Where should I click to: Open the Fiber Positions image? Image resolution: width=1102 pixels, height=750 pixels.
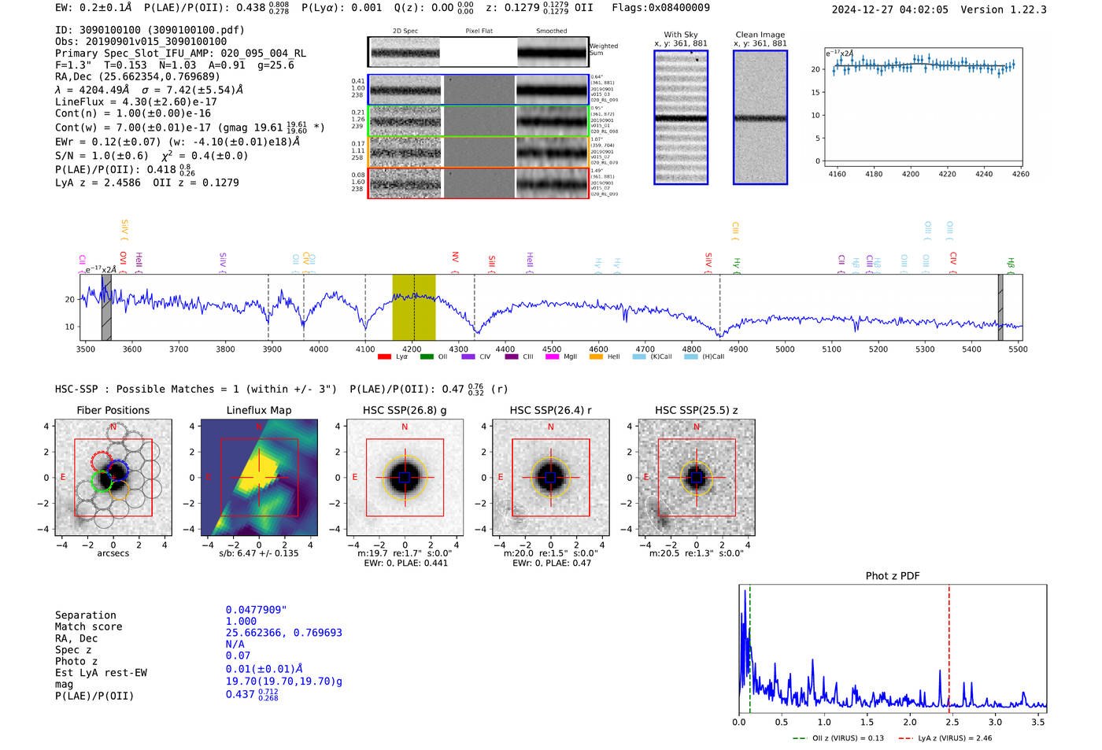[x=113, y=478]
